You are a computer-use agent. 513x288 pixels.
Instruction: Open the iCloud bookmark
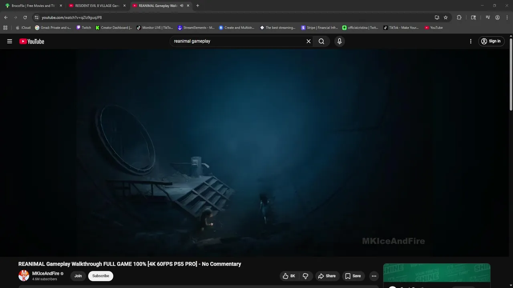pyautogui.click(x=23, y=28)
